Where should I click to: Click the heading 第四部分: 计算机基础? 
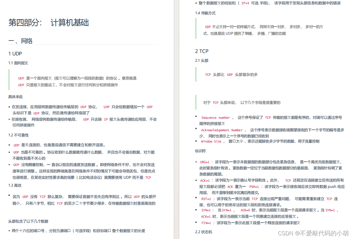click(49, 23)
